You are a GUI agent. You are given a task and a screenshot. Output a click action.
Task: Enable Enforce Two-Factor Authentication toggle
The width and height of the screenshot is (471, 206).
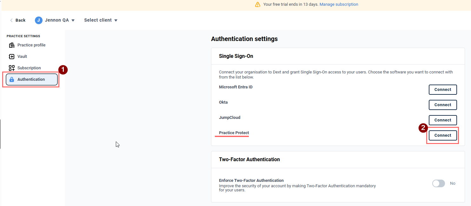[x=438, y=183]
